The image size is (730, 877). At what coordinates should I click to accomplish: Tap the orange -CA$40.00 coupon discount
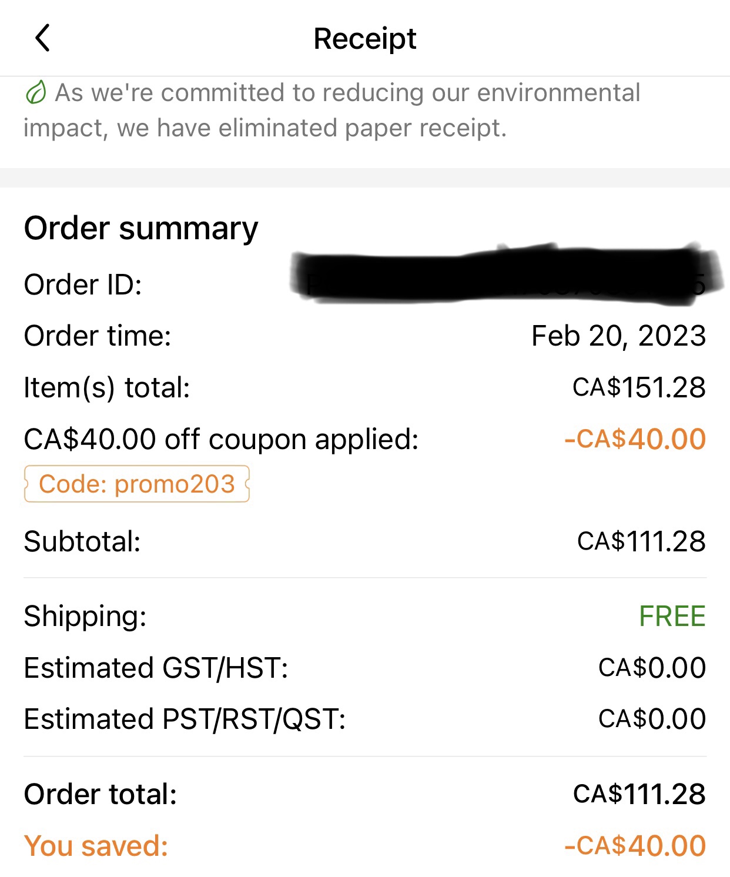click(635, 439)
